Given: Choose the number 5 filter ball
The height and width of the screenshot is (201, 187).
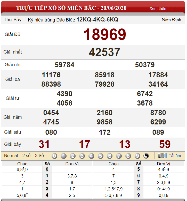Looking at the screenshot, I should click(x=101, y=156).
